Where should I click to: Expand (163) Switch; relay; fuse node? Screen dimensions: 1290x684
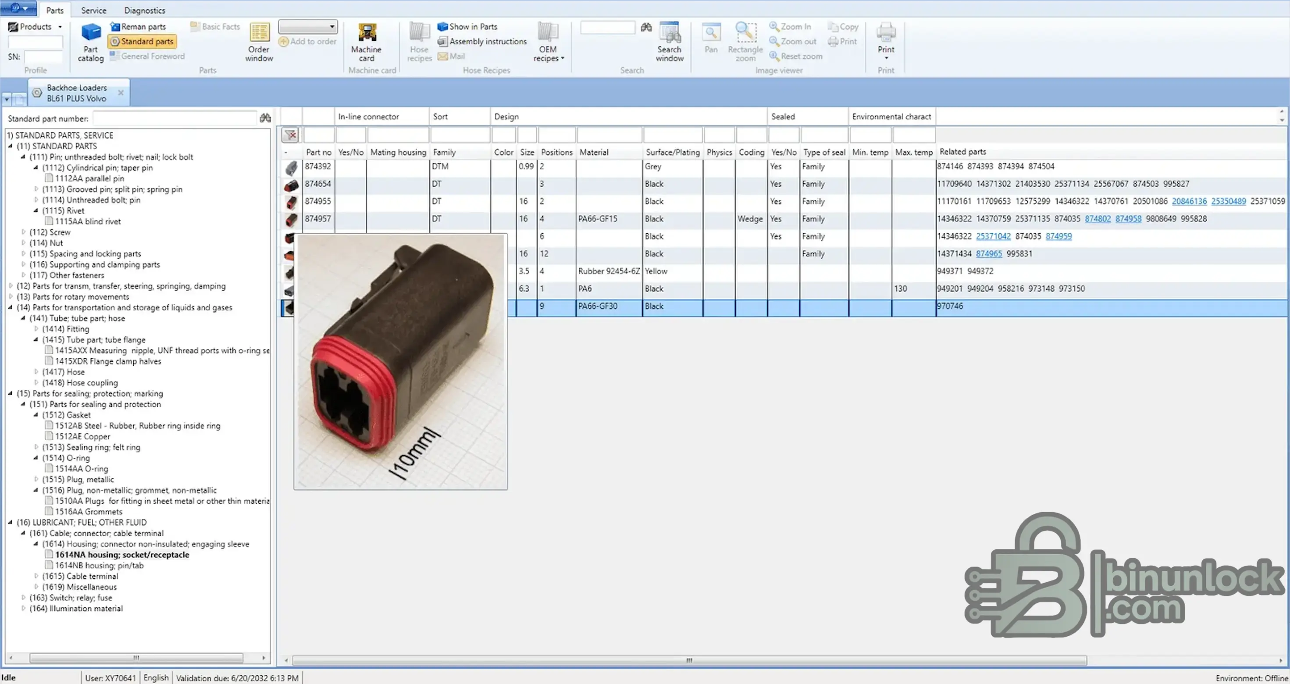click(23, 598)
